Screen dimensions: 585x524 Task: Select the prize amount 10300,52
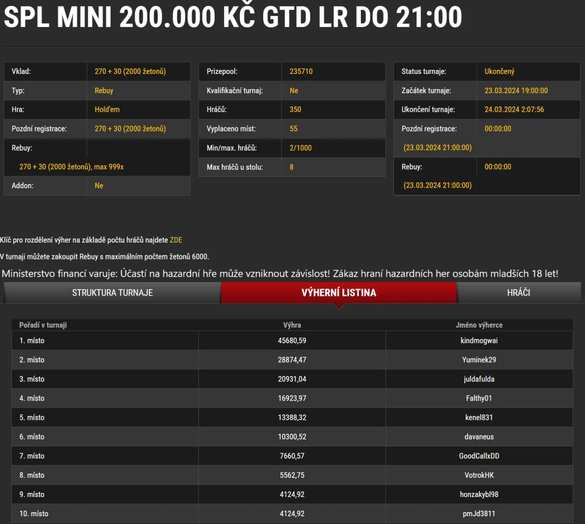point(292,437)
